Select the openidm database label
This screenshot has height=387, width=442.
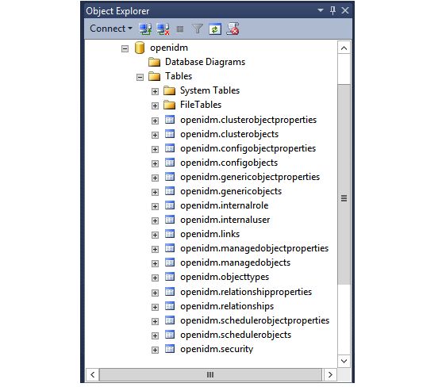coord(169,48)
